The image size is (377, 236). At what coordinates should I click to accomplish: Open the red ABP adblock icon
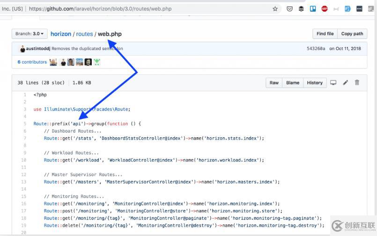(325, 9)
